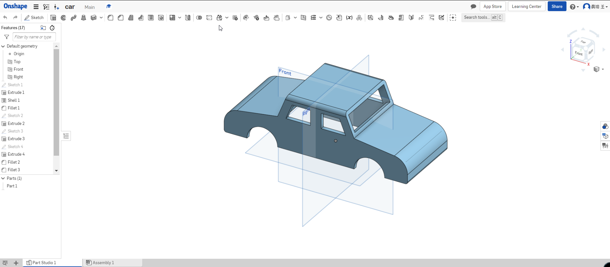The image size is (610, 267).
Task: Toggle the feature list panel button
Action: point(66,136)
